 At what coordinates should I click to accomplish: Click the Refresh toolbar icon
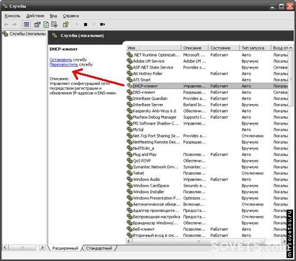(46, 24)
